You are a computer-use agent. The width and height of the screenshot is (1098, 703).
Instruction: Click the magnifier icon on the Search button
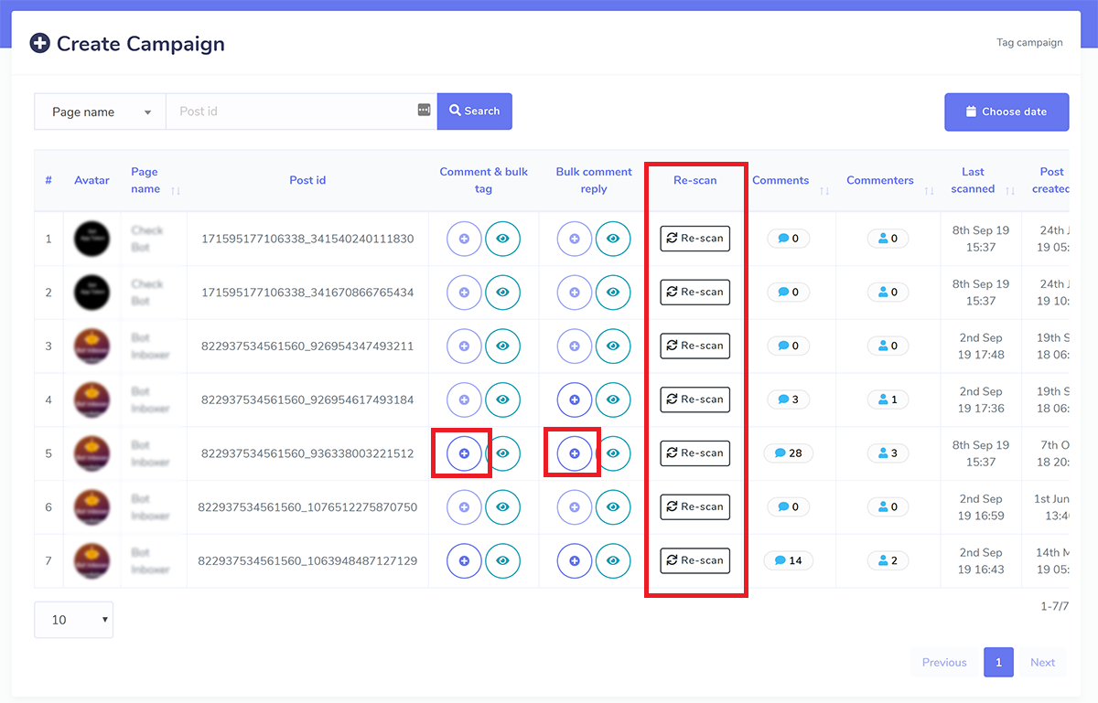point(457,111)
